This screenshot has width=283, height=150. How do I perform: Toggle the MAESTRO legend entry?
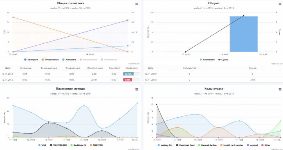click(x=96, y=145)
